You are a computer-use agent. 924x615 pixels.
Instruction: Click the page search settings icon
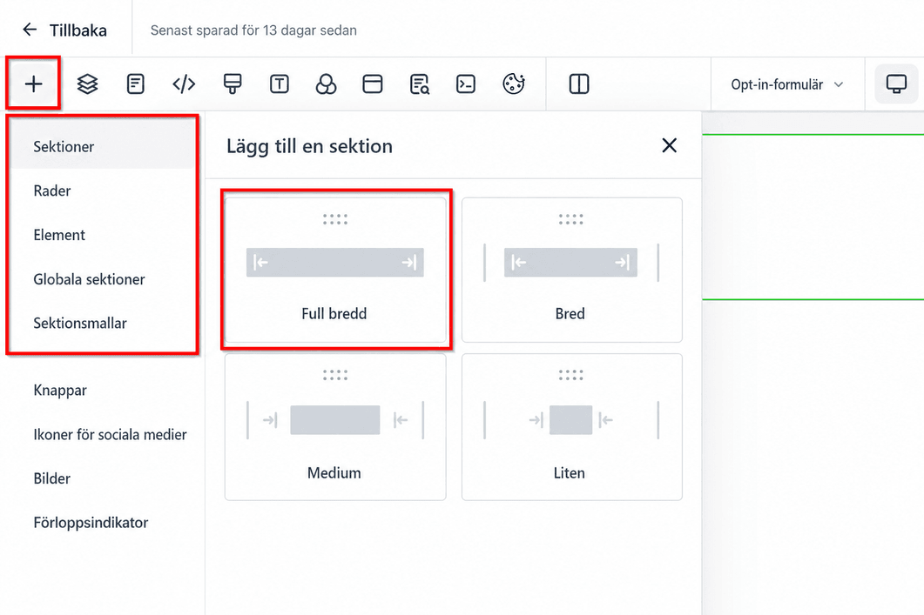click(420, 84)
